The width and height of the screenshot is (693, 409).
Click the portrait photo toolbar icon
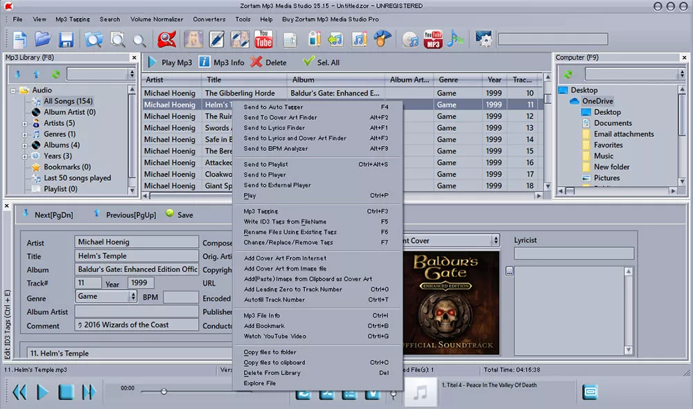tap(193, 39)
